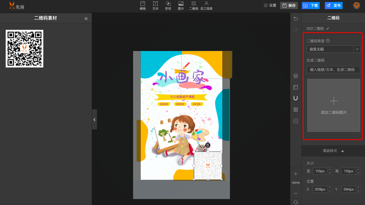The height and width of the screenshot is (205, 365).
Task: Click the 保存 save button
Action: pyautogui.click(x=289, y=5)
